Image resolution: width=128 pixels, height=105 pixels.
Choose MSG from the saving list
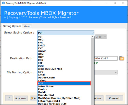64,40
